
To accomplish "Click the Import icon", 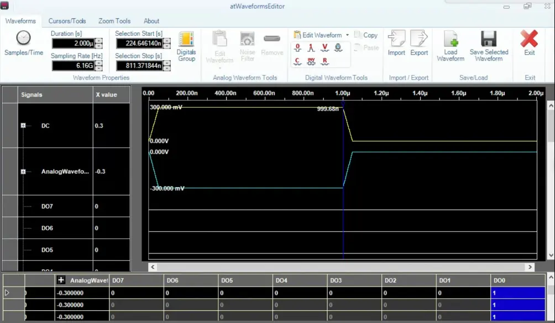I will (x=396, y=38).
